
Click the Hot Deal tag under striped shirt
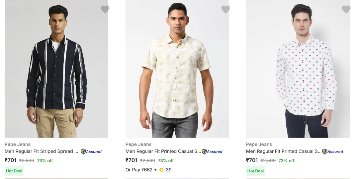14,171
